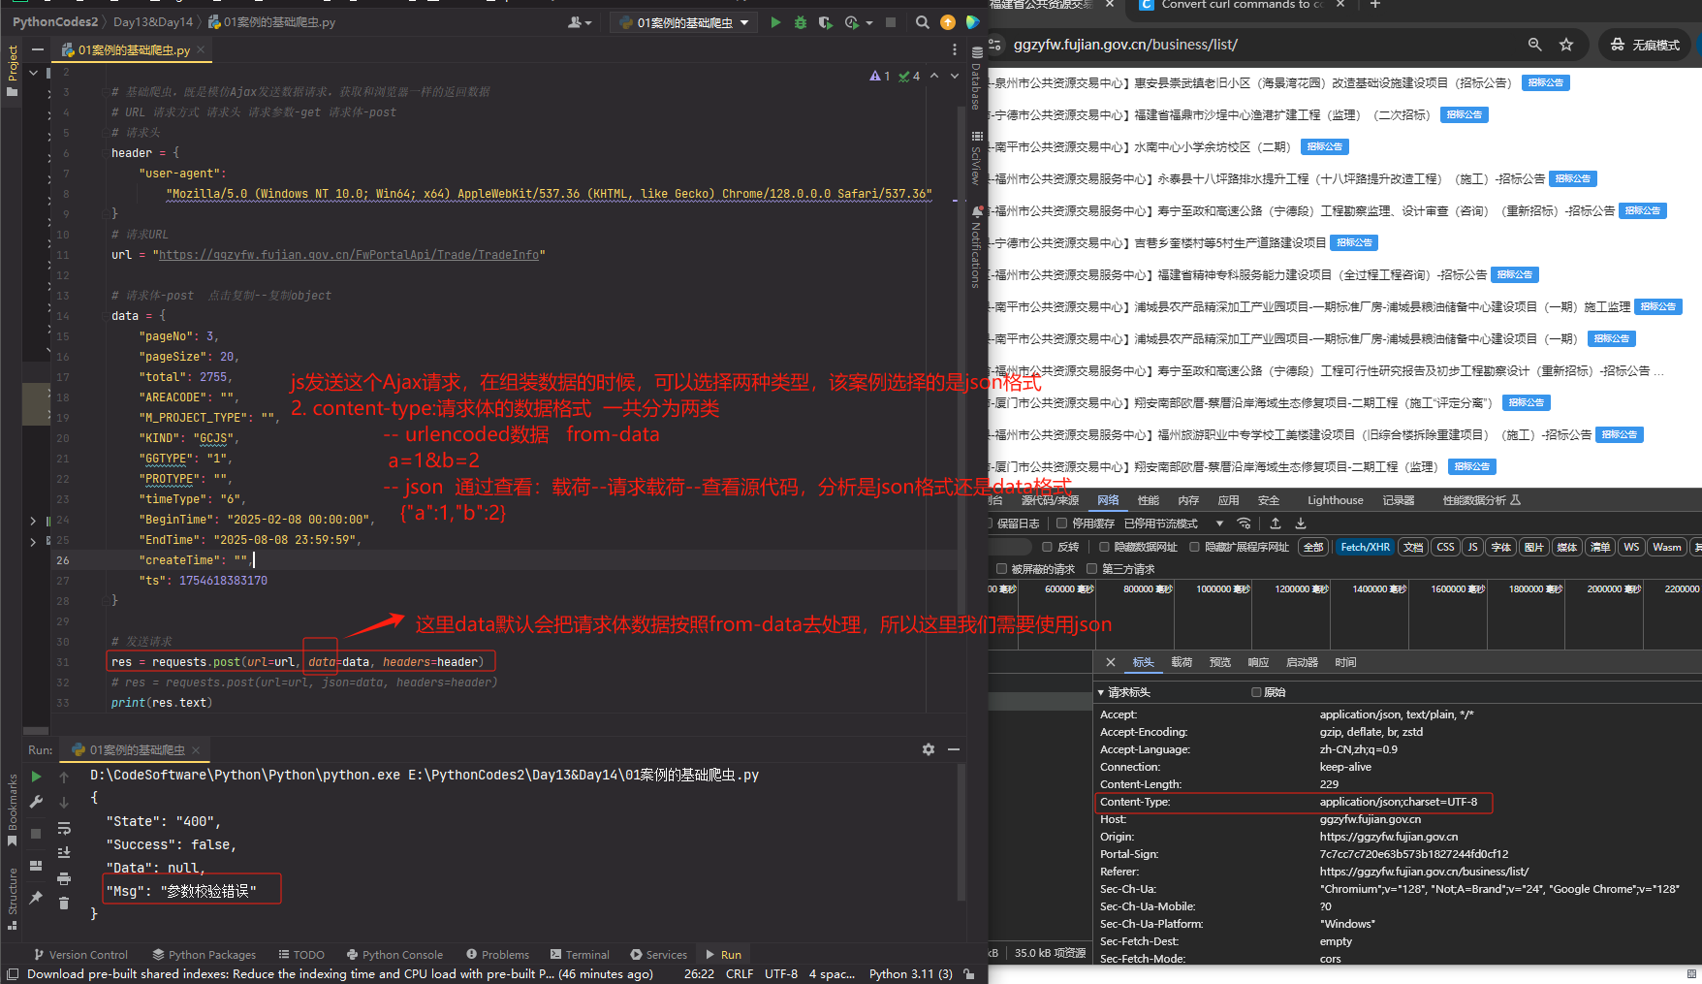Open the Code With Me dropdown arrow
This screenshot has height=984, width=1702.
(x=588, y=23)
